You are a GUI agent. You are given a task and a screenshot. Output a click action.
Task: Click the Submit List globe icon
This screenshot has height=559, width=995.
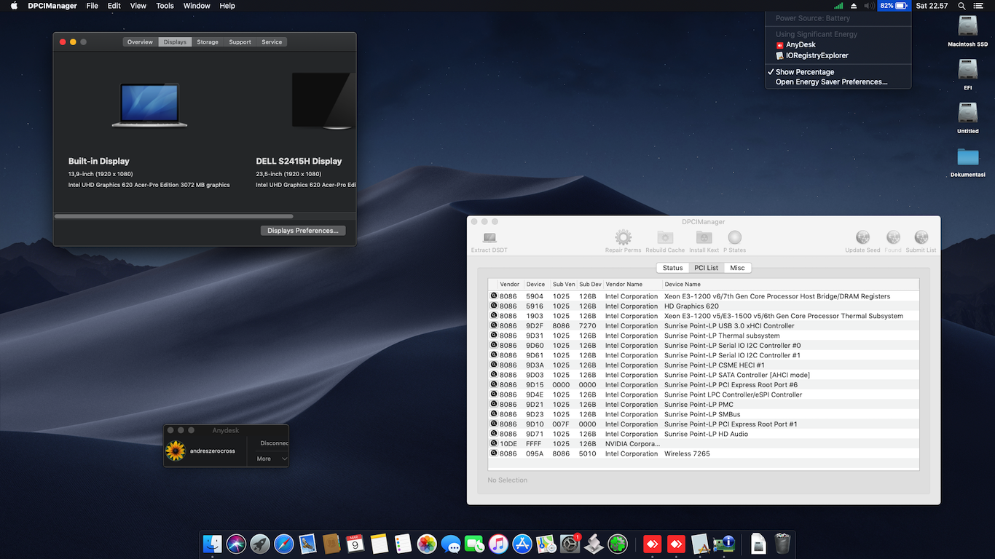(x=921, y=237)
